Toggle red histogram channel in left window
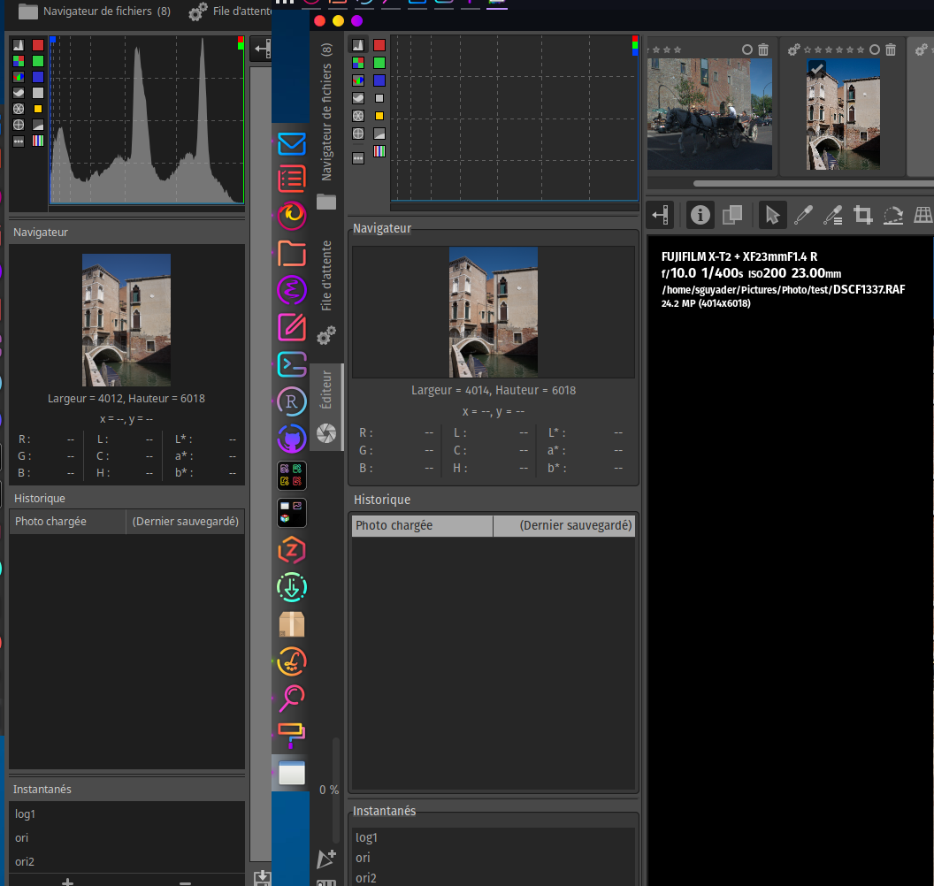 click(x=38, y=45)
